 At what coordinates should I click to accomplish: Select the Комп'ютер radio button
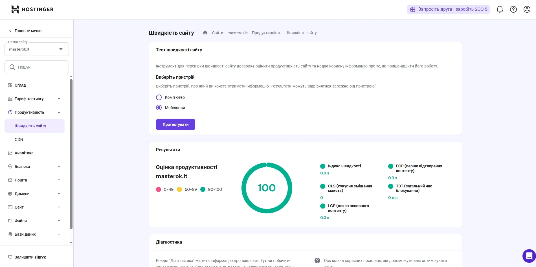159,97
